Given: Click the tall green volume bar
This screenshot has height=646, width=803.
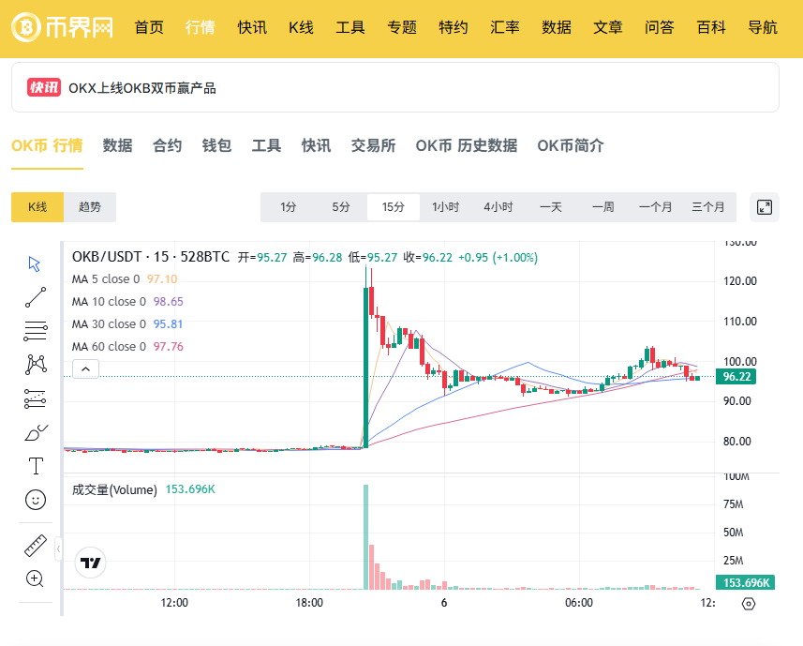Looking at the screenshot, I should coord(365,537).
